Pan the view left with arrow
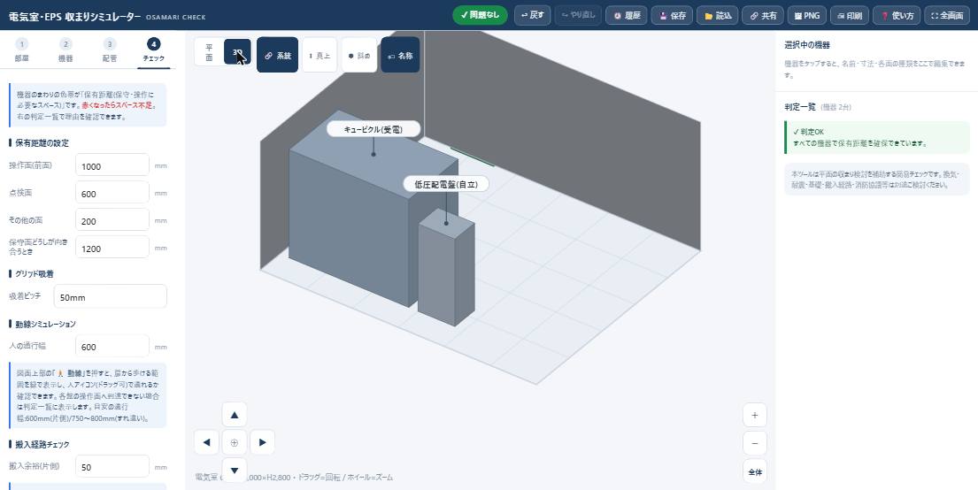Screen dimensions: 978x490 click(x=206, y=442)
